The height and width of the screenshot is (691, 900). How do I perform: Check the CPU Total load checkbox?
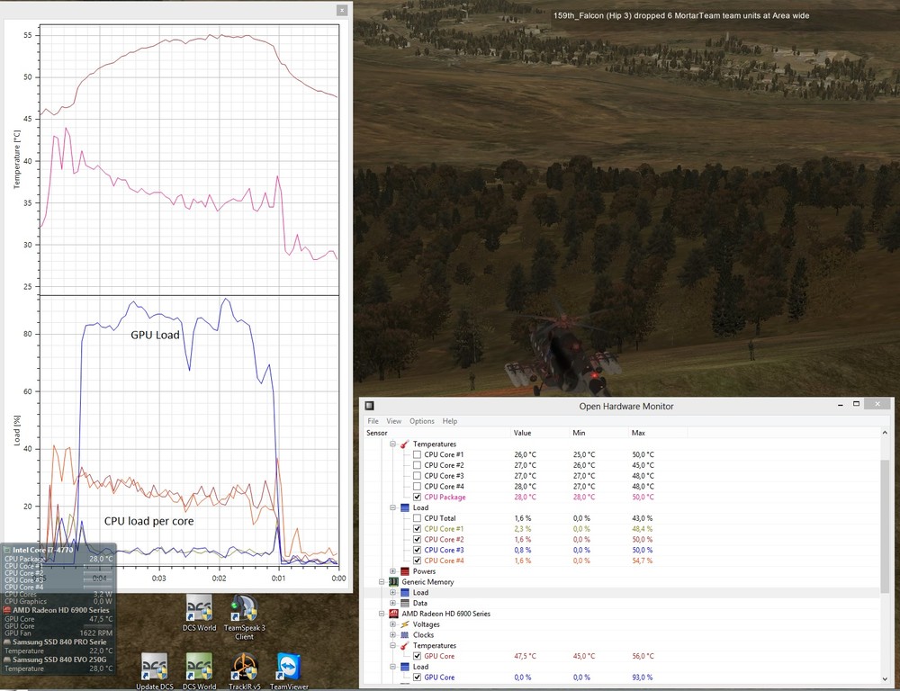tap(417, 518)
